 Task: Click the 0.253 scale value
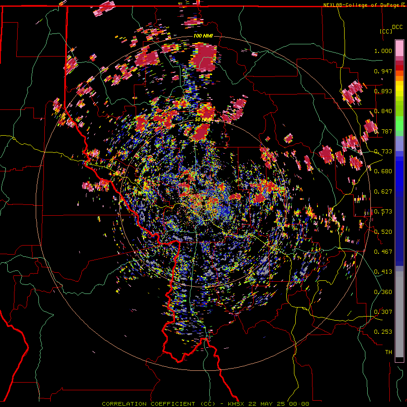pos(383,332)
